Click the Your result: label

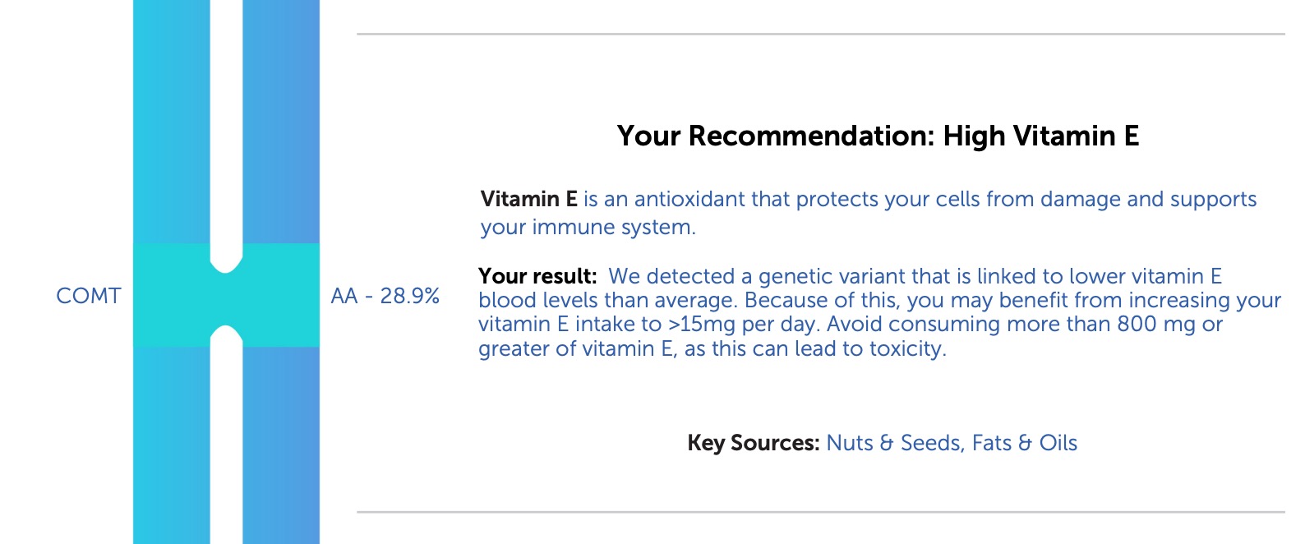(537, 276)
